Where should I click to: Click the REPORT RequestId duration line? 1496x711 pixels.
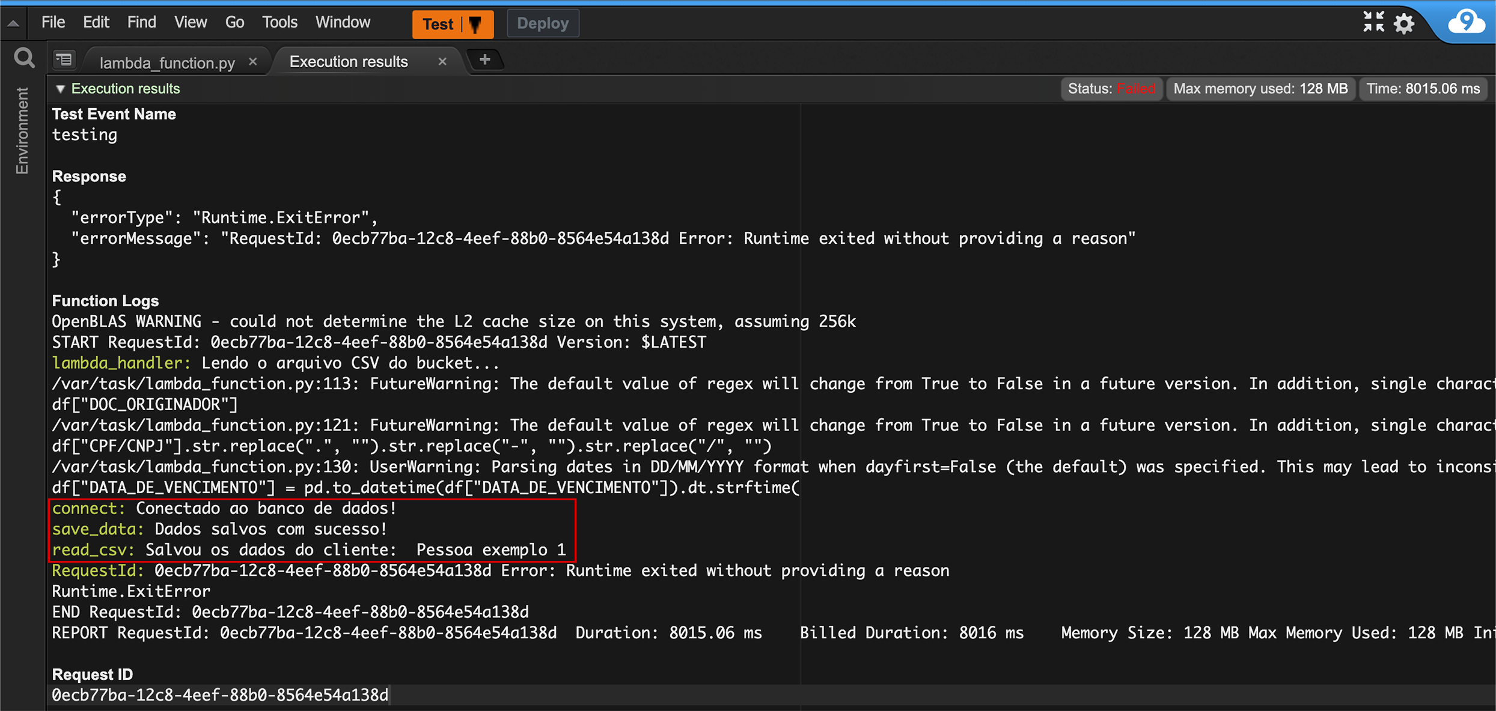pos(774,633)
